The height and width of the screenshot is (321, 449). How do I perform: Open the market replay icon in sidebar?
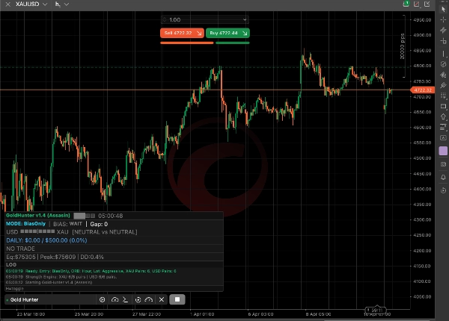(444, 190)
